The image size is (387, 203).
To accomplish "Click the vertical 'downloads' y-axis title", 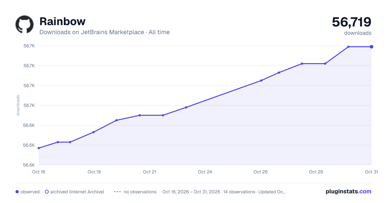I will 18,105.
